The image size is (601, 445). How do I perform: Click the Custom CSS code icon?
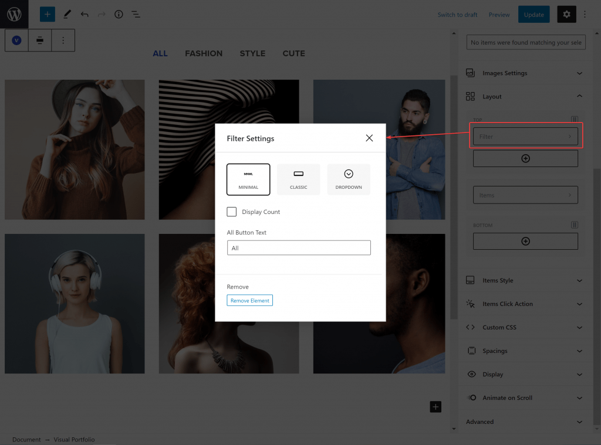(470, 327)
